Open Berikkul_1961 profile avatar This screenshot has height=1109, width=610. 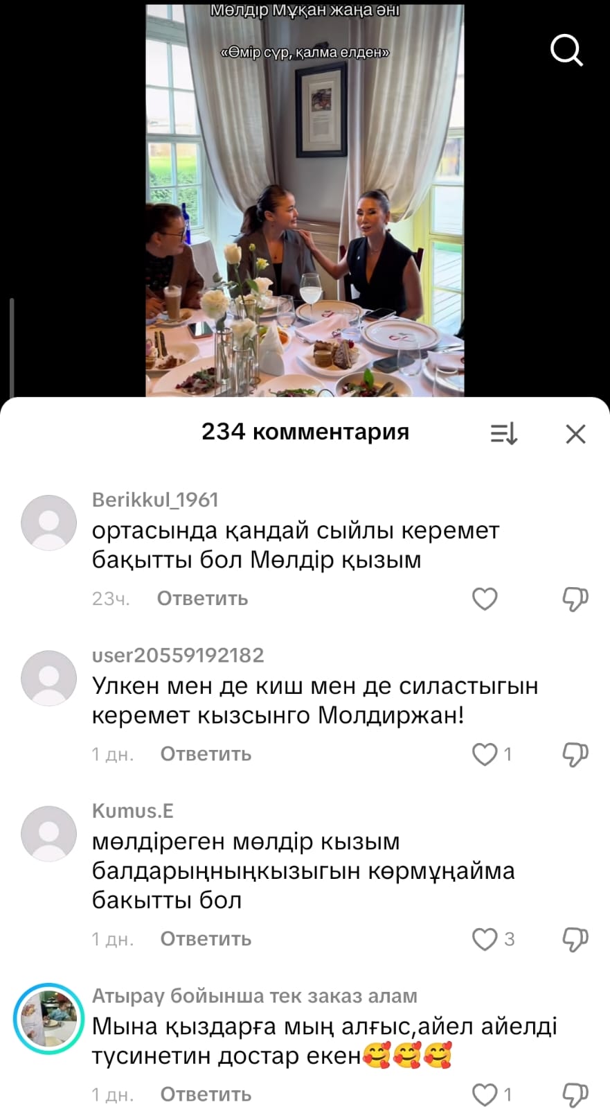click(x=48, y=523)
